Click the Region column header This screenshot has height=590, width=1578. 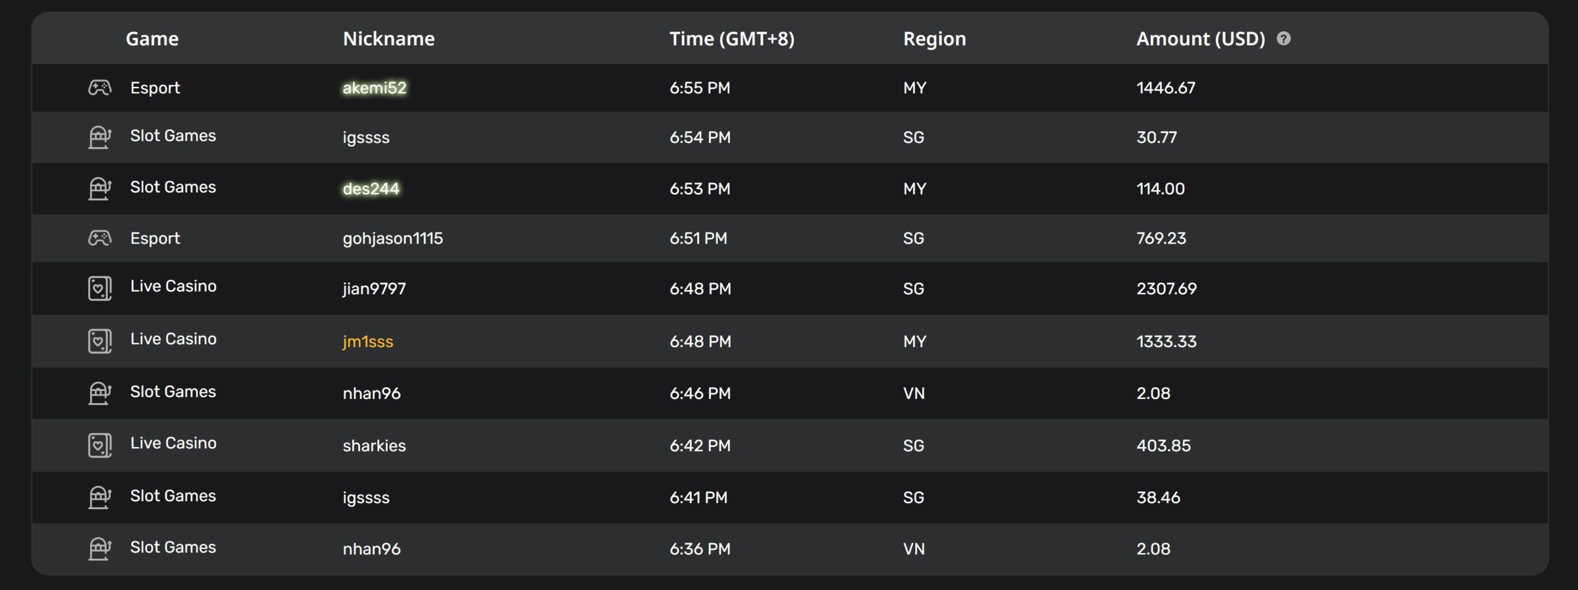point(934,39)
